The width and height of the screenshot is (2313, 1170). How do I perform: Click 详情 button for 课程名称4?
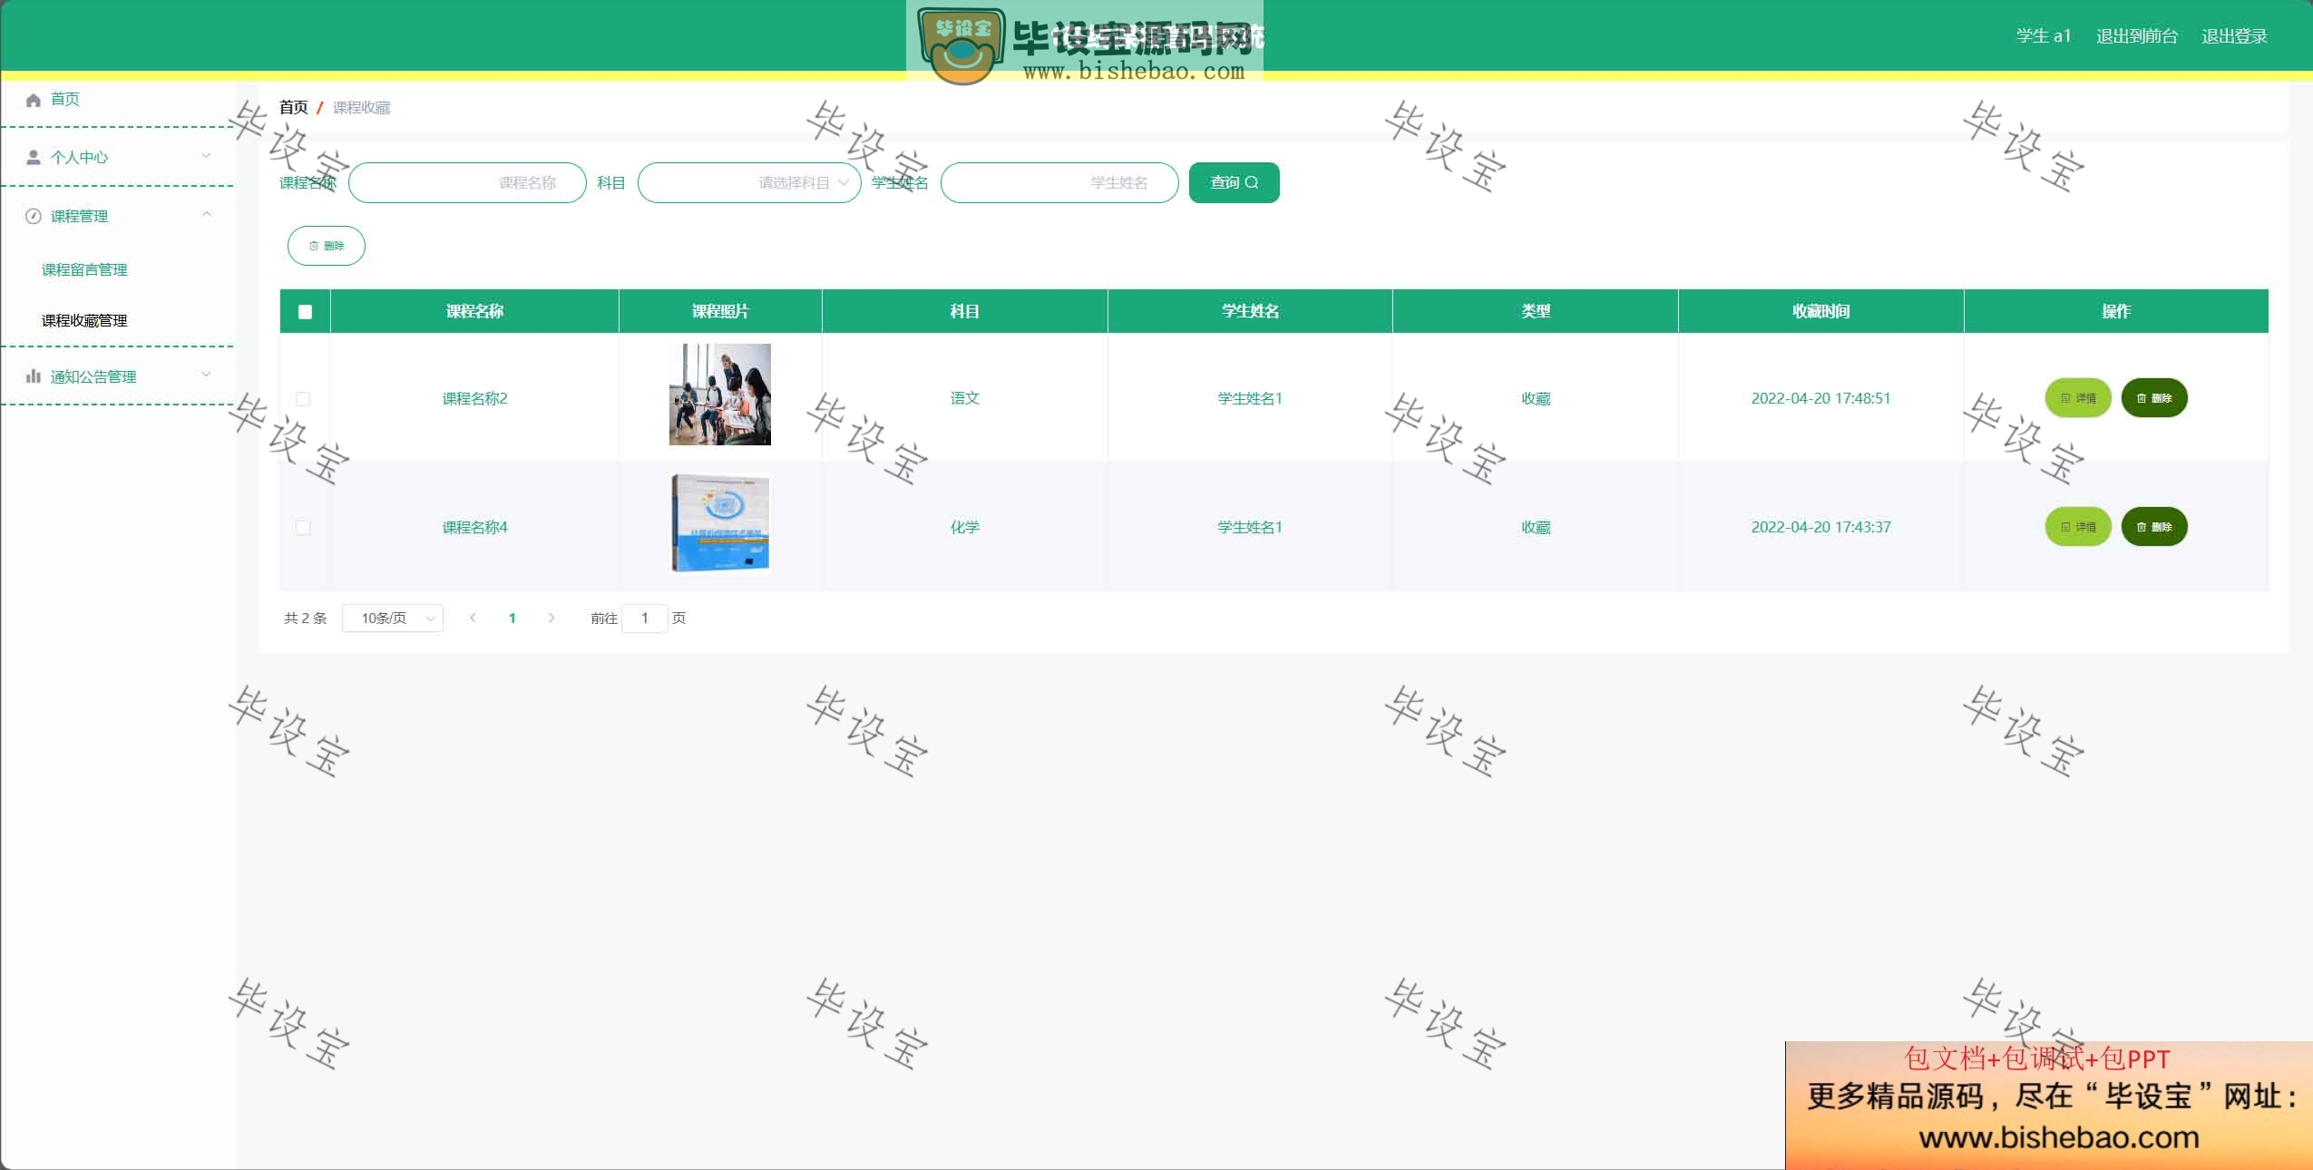point(2078,527)
